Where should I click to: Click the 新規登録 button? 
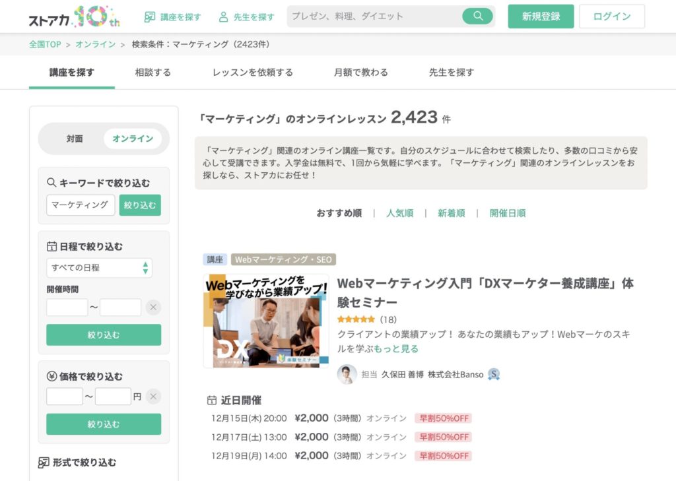pos(541,16)
